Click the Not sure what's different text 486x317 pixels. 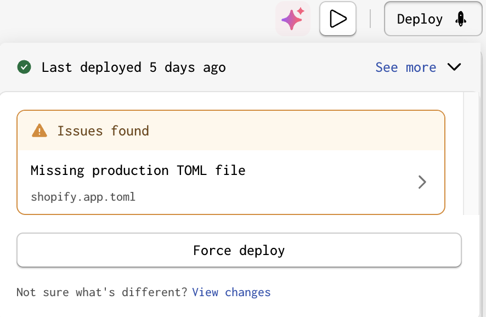point(101,292)
